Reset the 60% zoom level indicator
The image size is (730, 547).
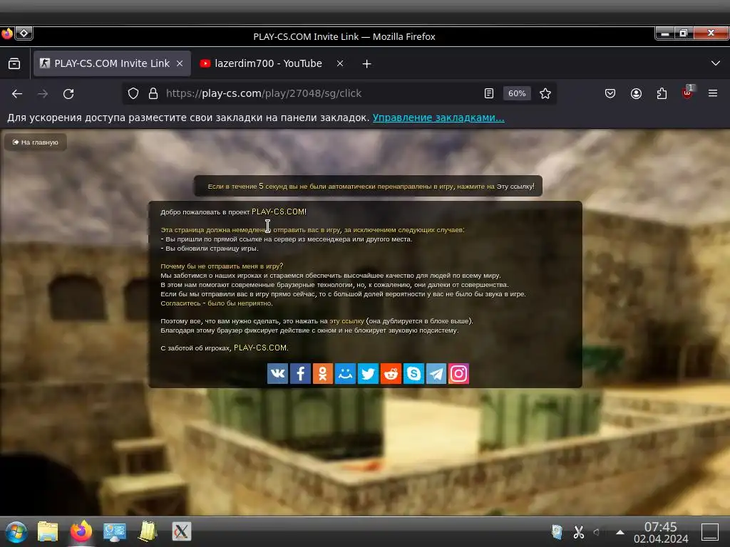coord(517,93)
